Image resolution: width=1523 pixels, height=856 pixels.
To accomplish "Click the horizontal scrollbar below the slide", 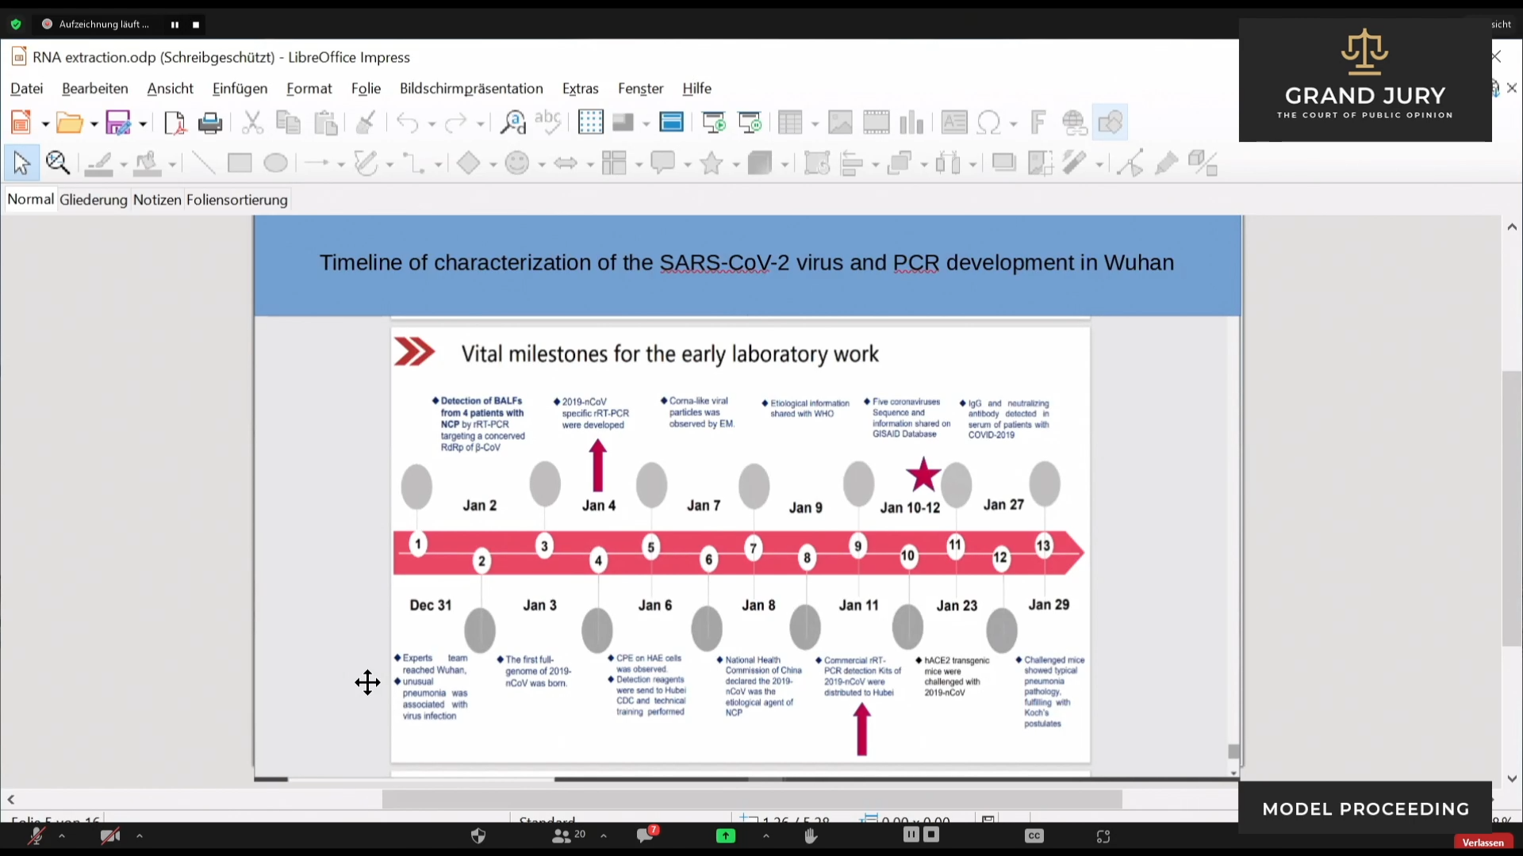I will [751, 799].
